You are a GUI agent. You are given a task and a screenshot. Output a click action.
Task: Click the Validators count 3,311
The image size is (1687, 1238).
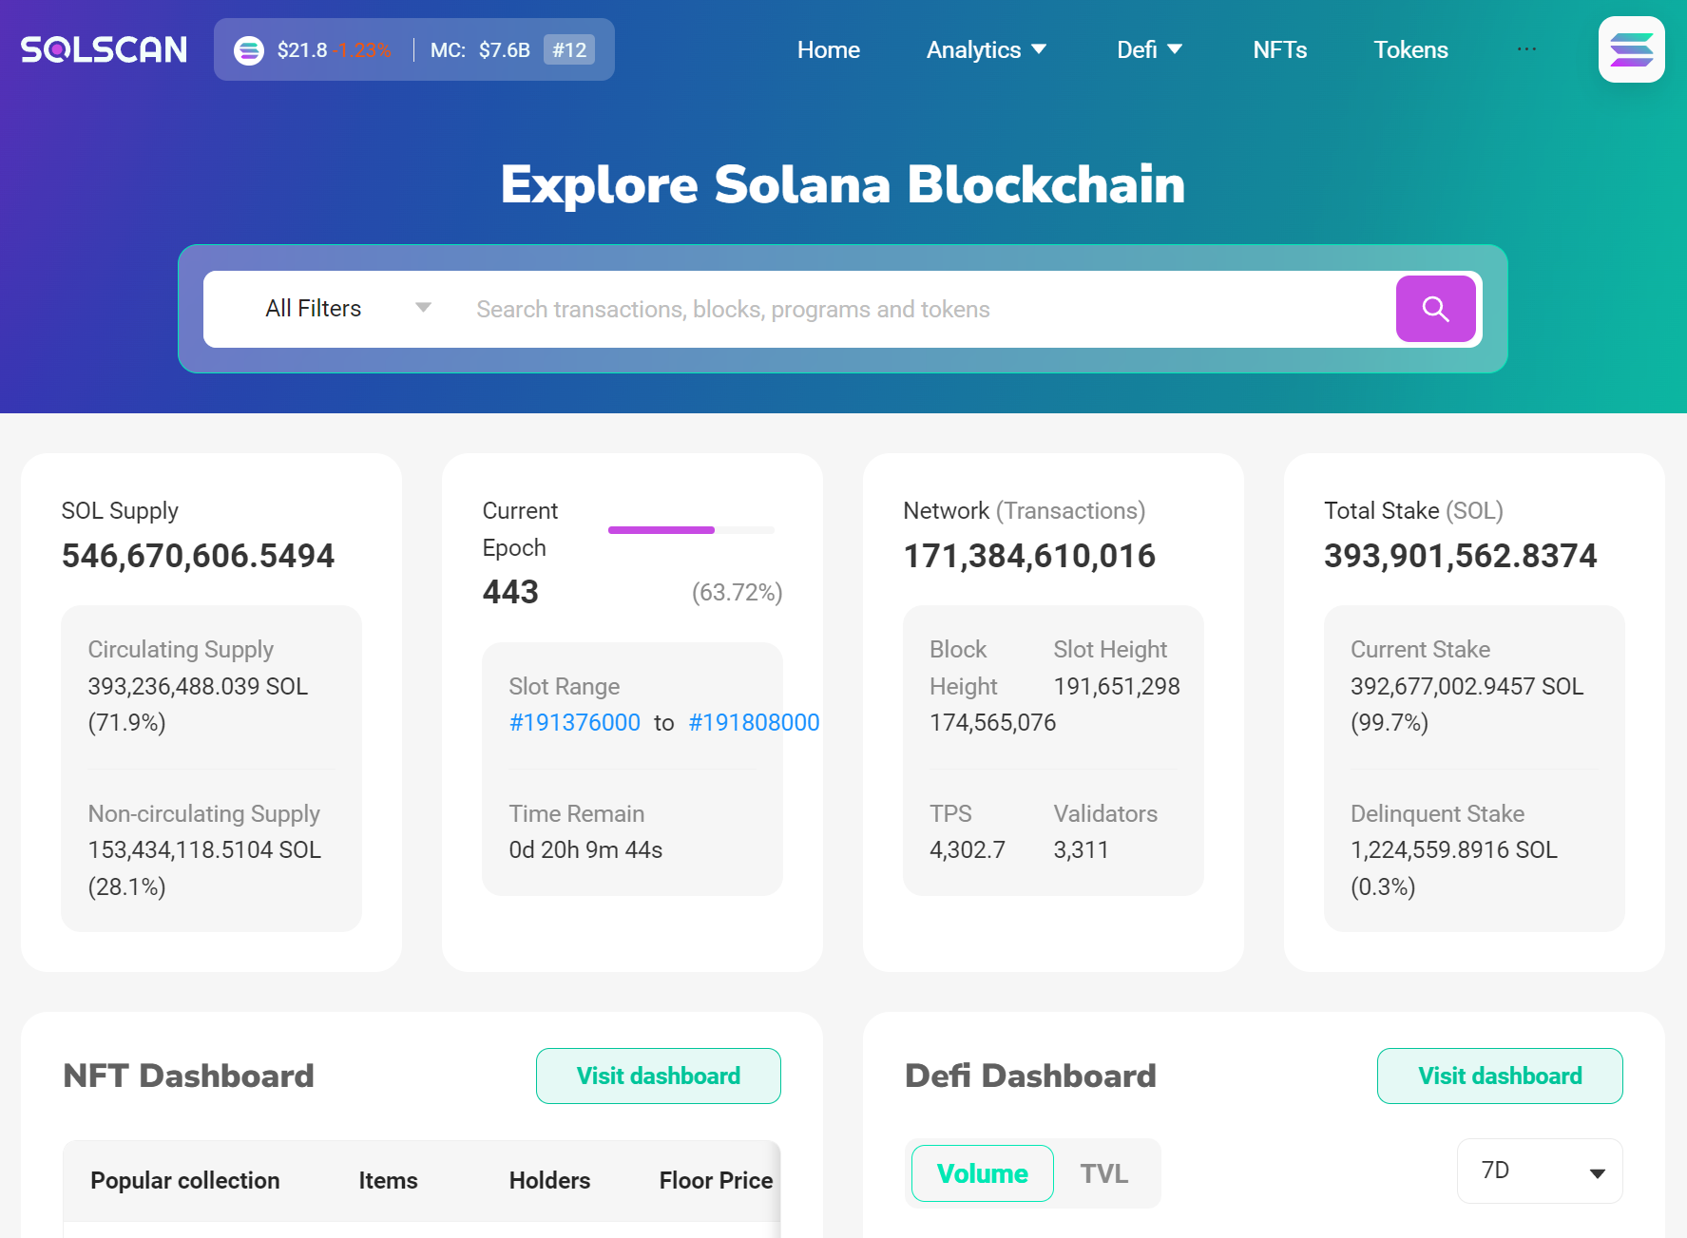[x=1081, y=849]
